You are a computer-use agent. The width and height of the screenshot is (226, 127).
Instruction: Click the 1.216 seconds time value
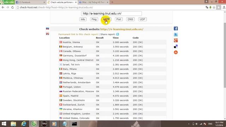coord(121,60)
